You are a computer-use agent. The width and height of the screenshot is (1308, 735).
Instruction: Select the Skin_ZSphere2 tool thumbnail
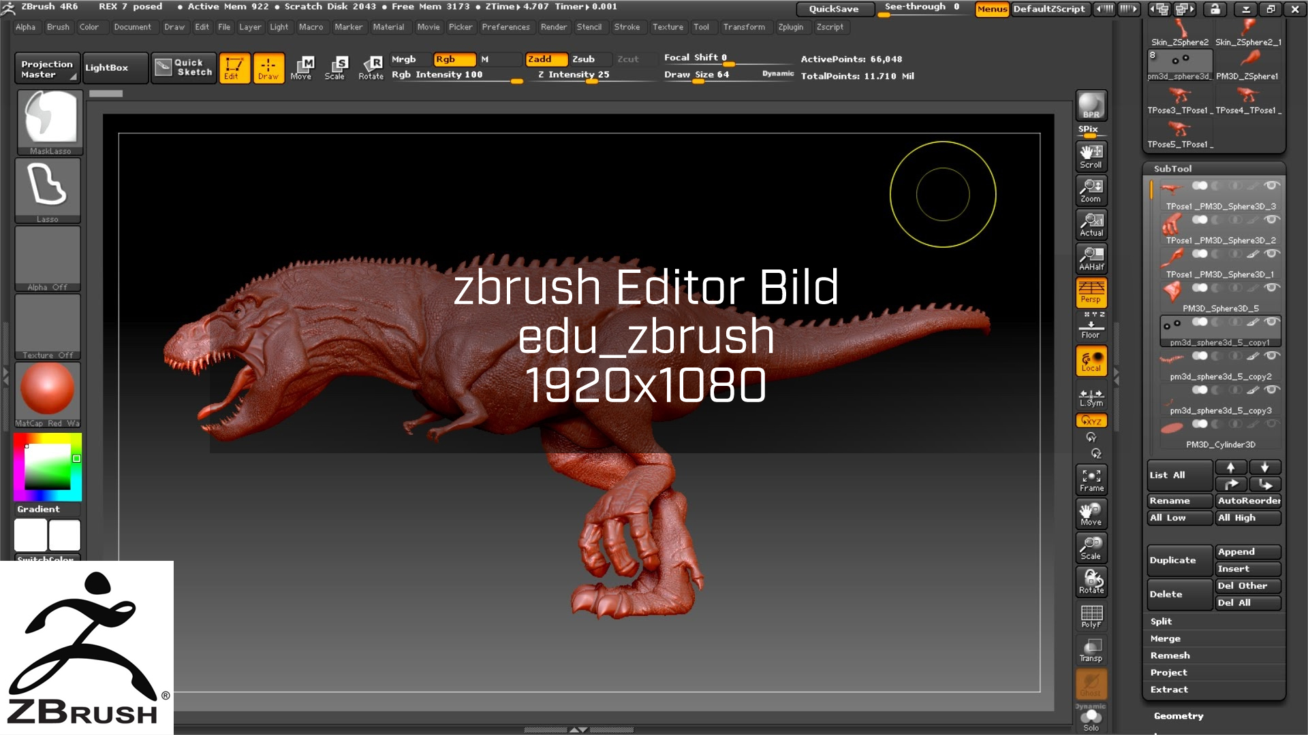tap(1180, 33)
